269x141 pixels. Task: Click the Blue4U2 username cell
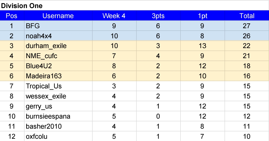click(58, 66)
